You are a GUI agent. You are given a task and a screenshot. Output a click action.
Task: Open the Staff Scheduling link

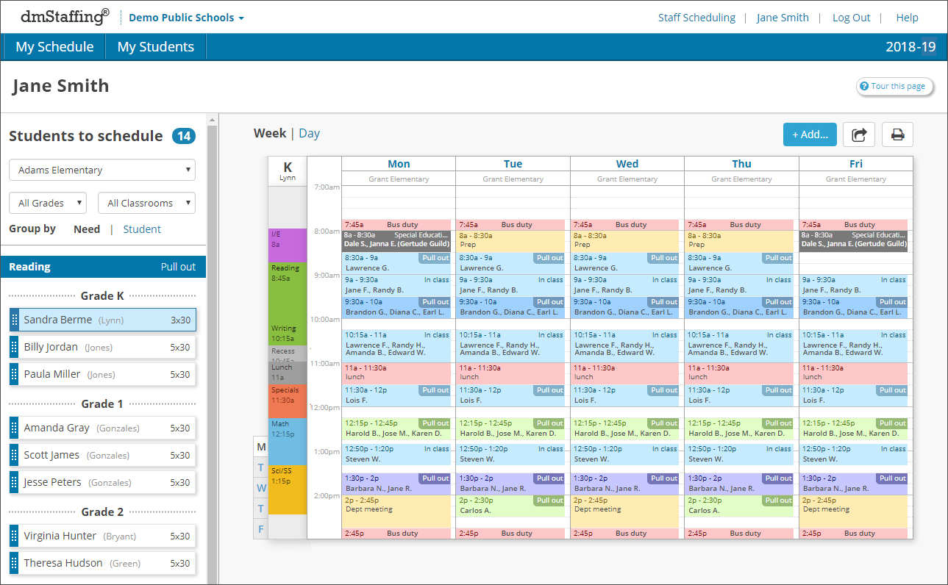696,17
